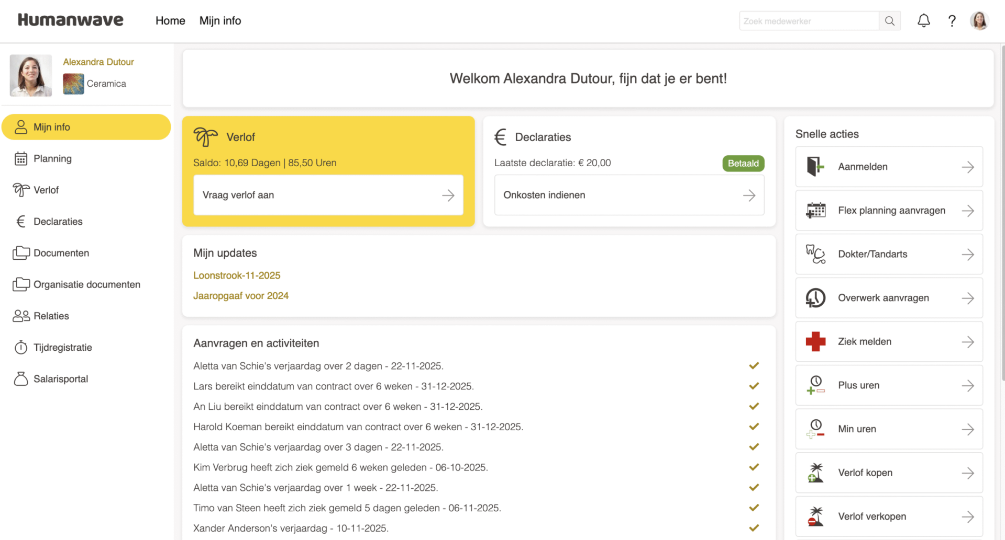Click the Aanmelden door icon

815,167
